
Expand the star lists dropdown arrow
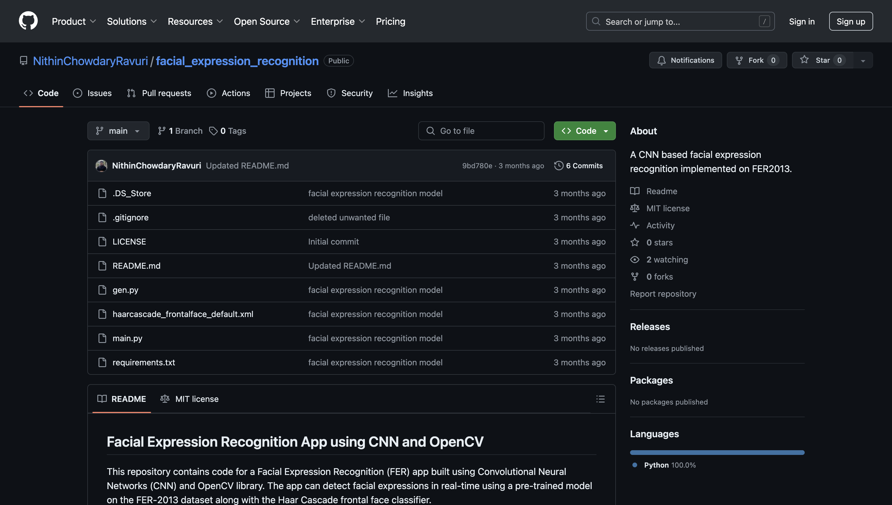point(863,60)
